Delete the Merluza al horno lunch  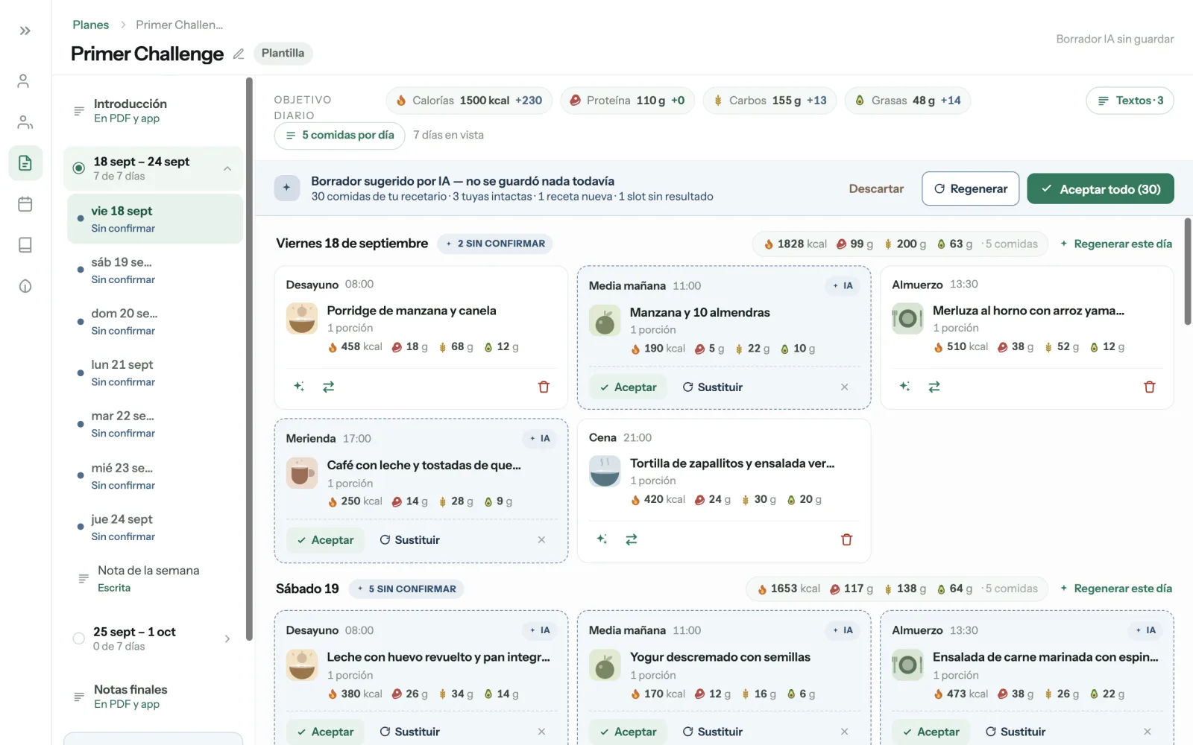pyautogui.click(x=1149, y=387)
